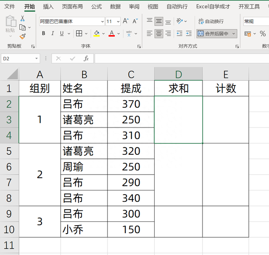Expand underline style dropdown arrow

tap(69, 34)
